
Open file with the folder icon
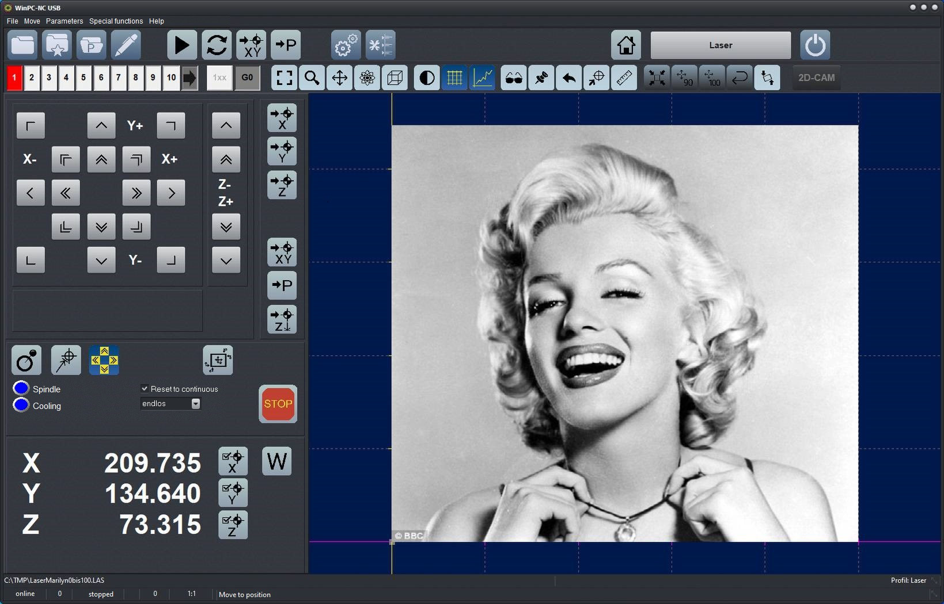click(23, 45)
